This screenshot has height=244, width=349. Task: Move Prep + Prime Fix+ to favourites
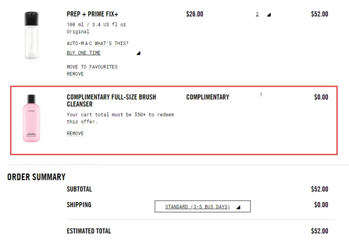pyautogui.click(x=92, y=67)
